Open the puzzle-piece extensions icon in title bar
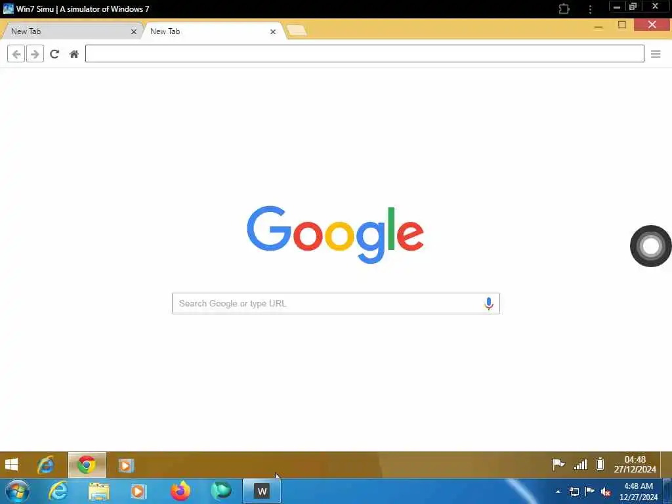 pos(564,9)
